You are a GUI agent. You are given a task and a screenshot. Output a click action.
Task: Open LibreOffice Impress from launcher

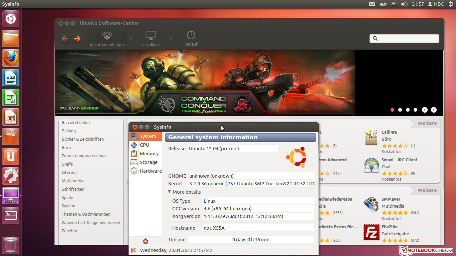pos(11,117)
